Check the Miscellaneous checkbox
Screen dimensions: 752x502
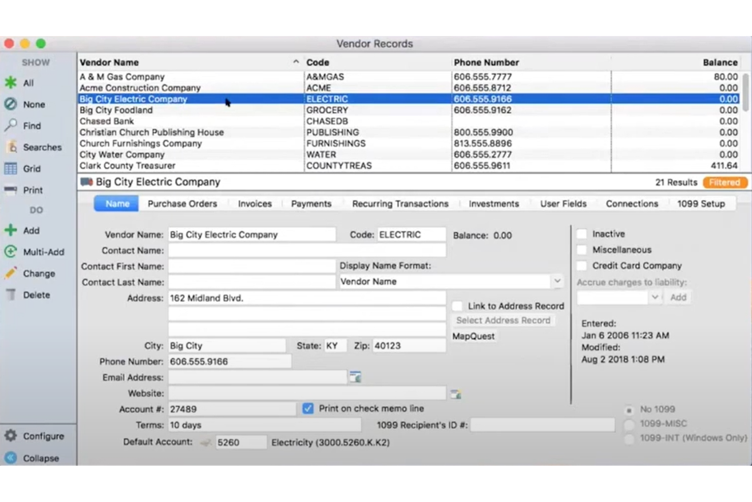582,250
